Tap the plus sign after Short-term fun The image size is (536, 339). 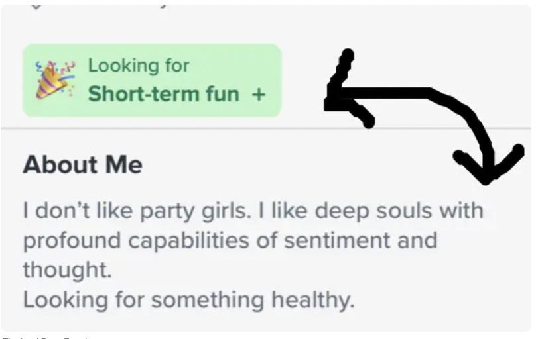tap(258, 94)
